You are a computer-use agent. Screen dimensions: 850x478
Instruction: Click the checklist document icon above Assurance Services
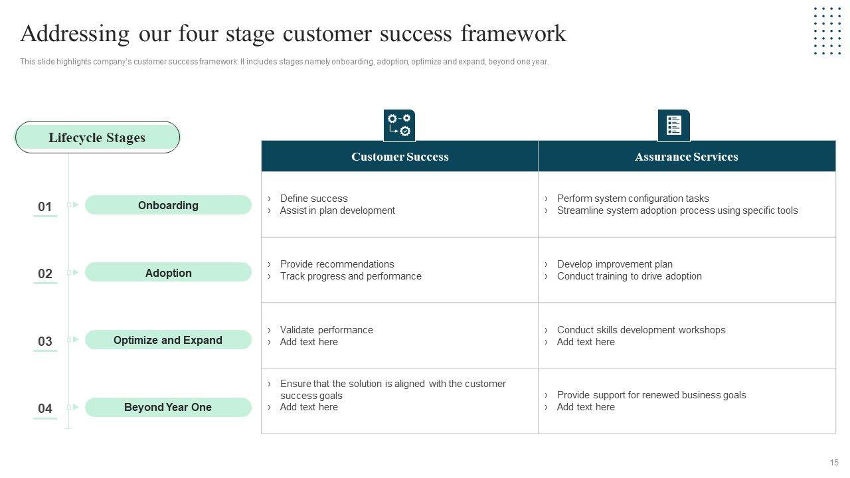coord(673,125)
